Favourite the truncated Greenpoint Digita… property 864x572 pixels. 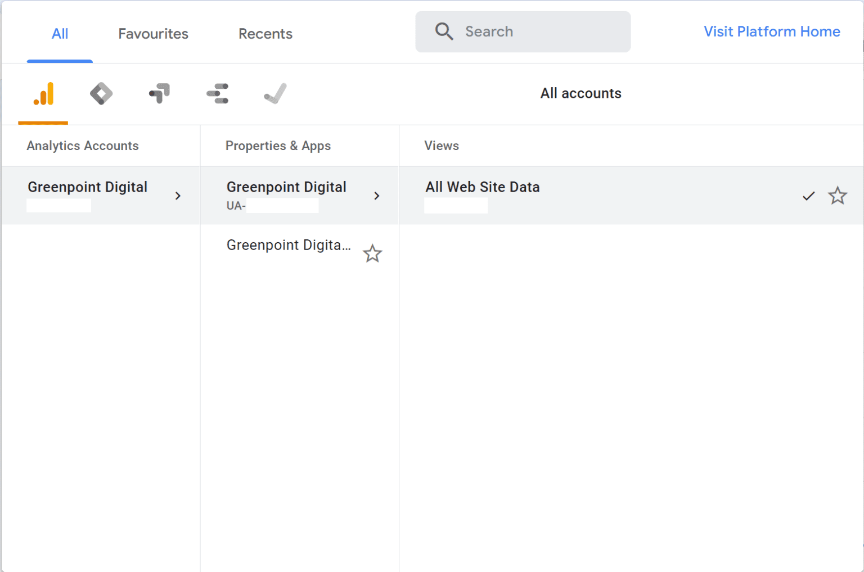point(372,253)
